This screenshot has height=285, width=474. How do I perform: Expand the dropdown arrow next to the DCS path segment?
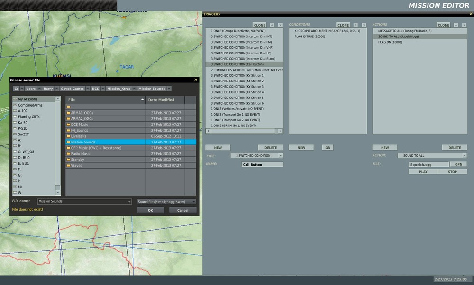(x=103, y=89)
